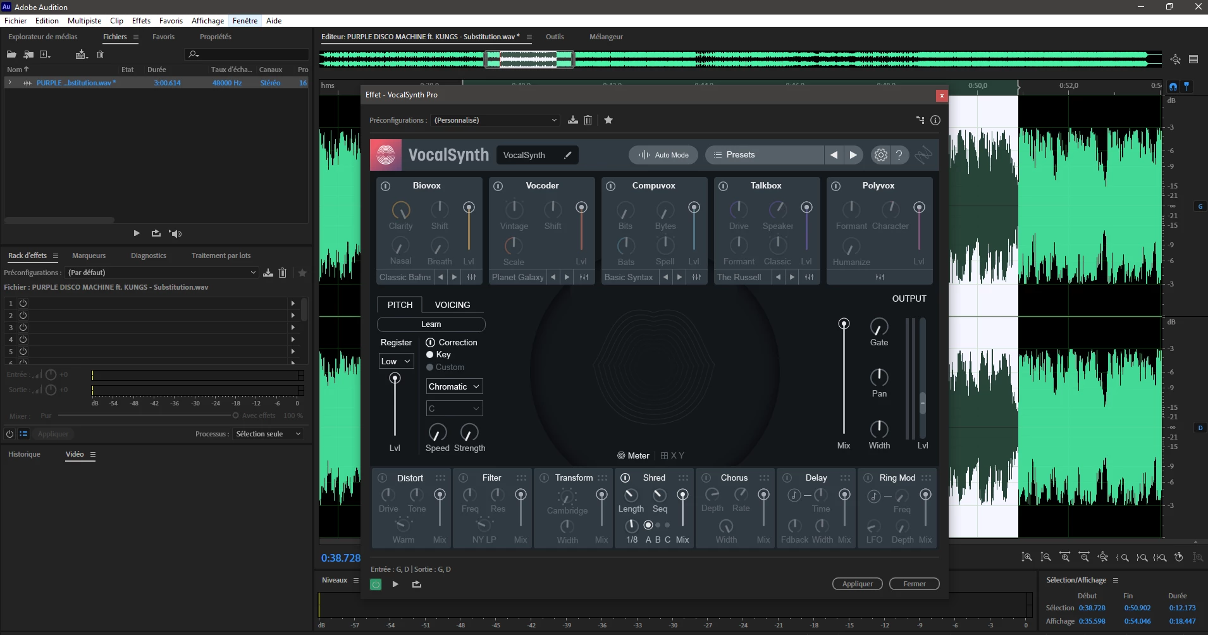This screenshot has height=635, width=1208.
Task: Toggle Vocoder module power
Action: [x=498, y=186]
